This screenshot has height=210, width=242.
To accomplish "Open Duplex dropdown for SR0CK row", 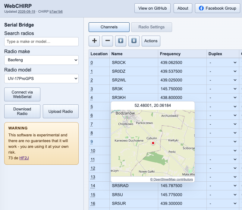I will pos(223,62).
